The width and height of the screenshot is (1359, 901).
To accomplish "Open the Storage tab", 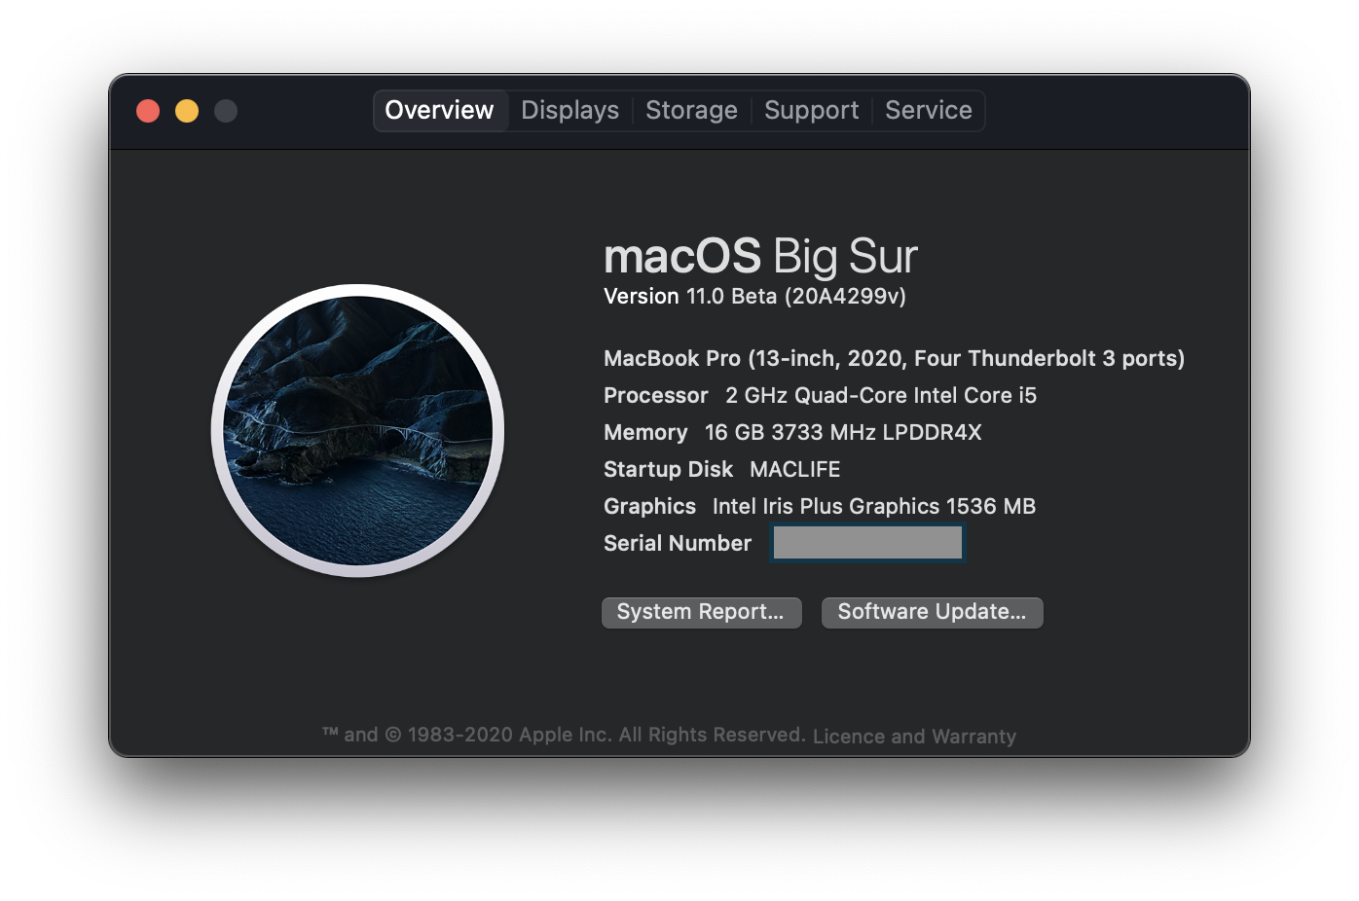I will 691,110.
